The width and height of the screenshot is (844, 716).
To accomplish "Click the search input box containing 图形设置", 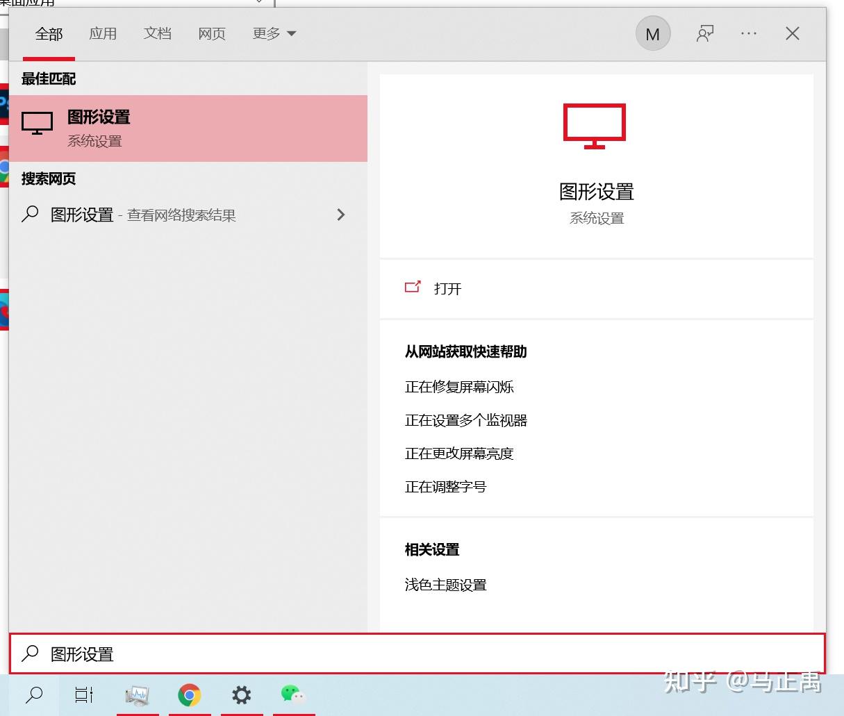I will click(417, 653).
